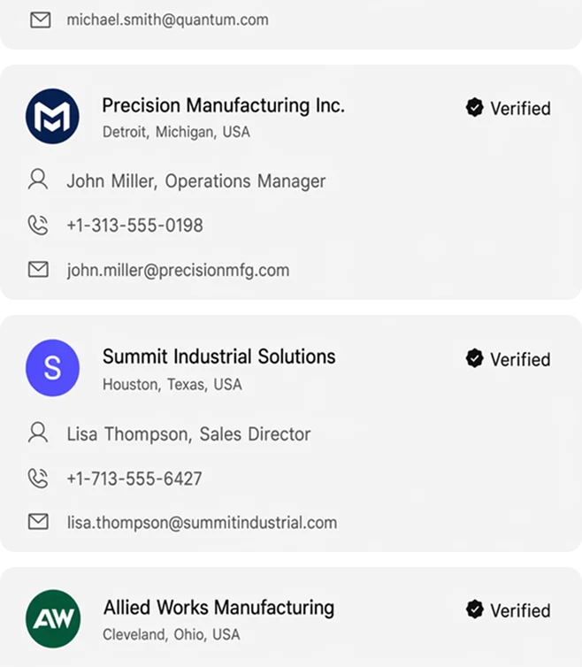Call the number +1-713-555-6427
582x667 pixels.
coord(134,479)
